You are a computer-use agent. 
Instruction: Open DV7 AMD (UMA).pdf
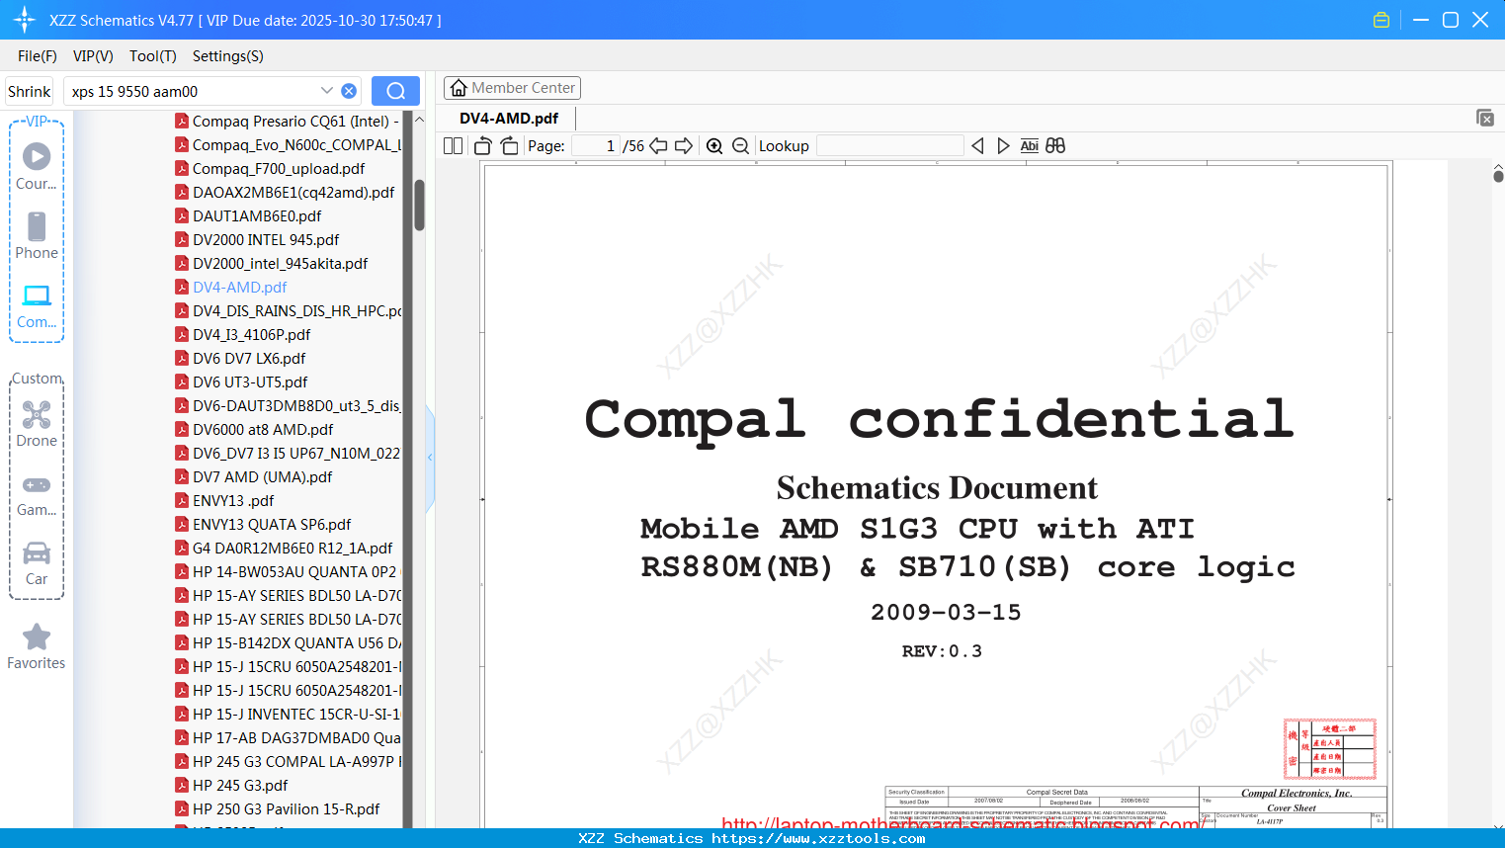coord(253,477)
